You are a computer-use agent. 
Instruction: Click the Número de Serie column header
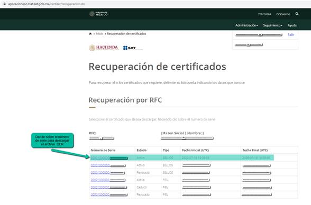point(103,150)
